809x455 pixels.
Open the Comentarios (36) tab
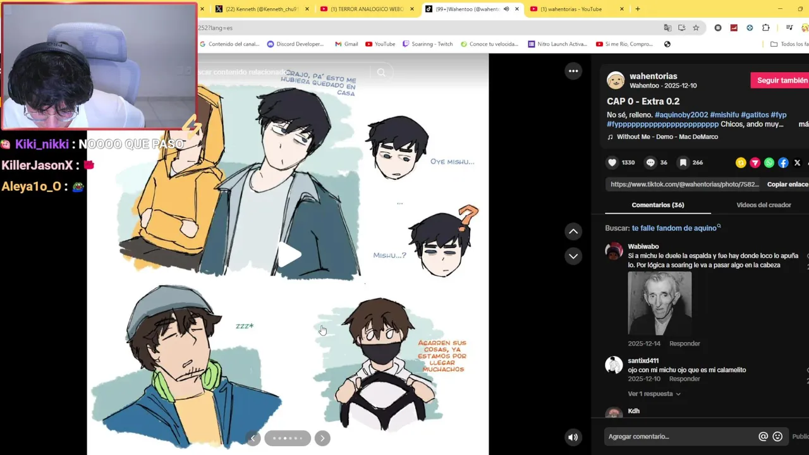[658, 205]
